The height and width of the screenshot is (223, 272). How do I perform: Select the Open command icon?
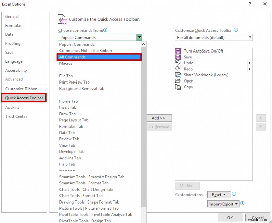tap(178, 81)
